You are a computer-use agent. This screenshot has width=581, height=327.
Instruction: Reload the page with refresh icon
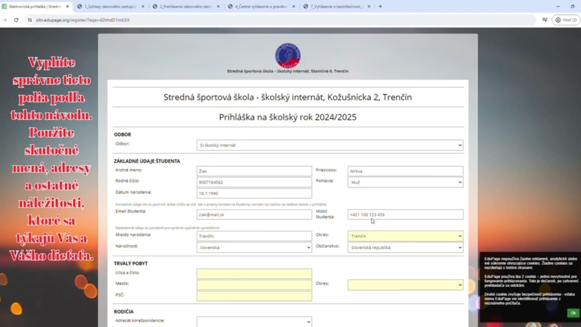click(x=16, y=20)
